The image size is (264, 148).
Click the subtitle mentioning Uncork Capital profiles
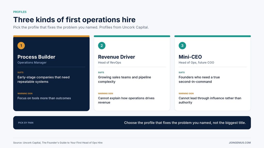(x=81, y=27)
